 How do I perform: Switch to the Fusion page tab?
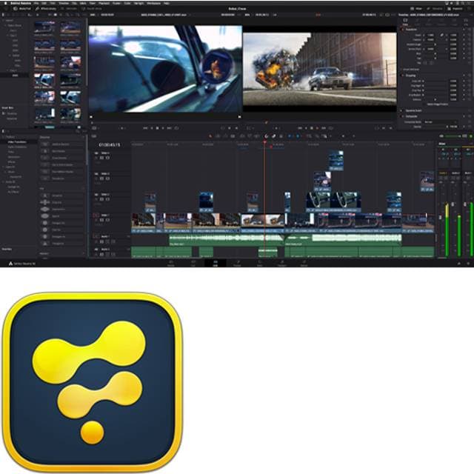pos(237,263)
